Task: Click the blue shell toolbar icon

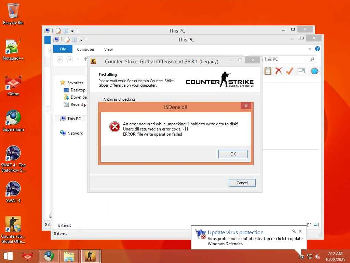Action: 314,71
